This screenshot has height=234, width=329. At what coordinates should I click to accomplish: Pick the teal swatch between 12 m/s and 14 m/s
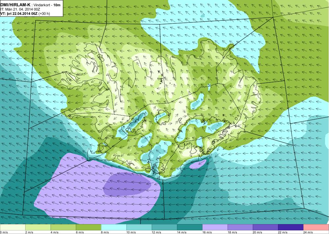(164, 227)
